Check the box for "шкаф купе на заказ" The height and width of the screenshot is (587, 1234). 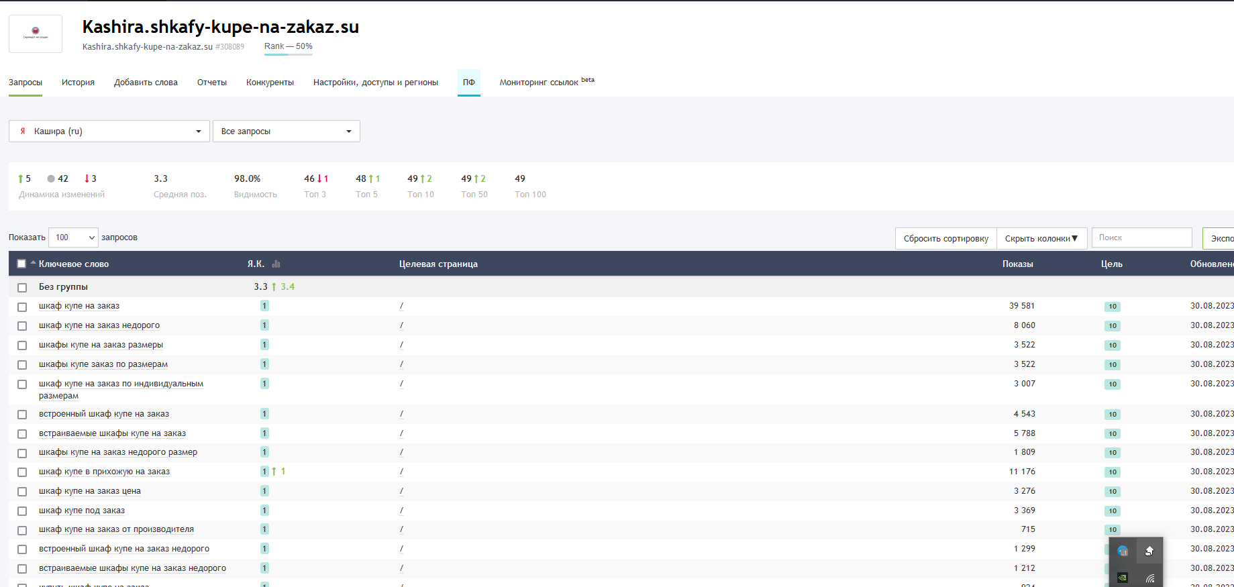pyautogui.click(x=22, y=307)
